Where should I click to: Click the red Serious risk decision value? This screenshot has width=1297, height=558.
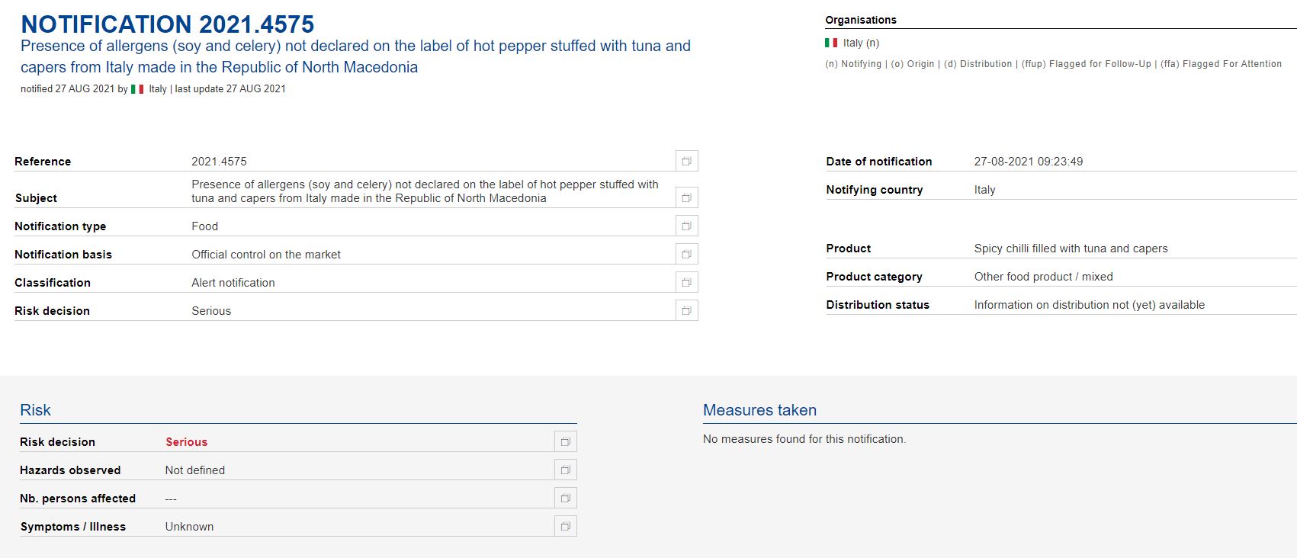click(x=186, y=442)
